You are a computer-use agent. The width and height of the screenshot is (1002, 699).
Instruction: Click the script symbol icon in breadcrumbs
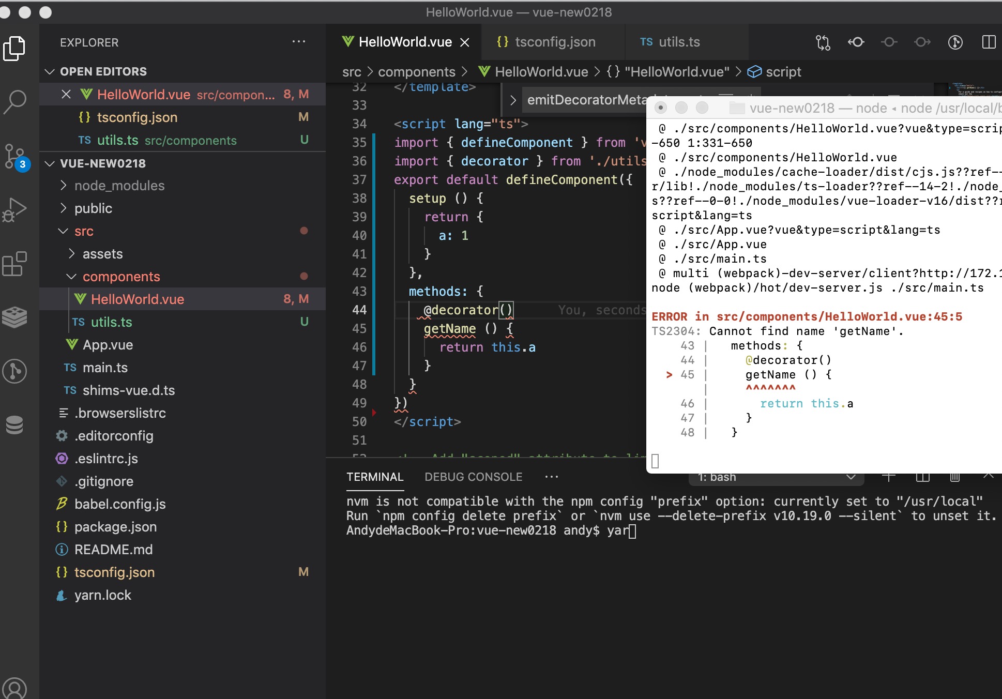point(754,72)
